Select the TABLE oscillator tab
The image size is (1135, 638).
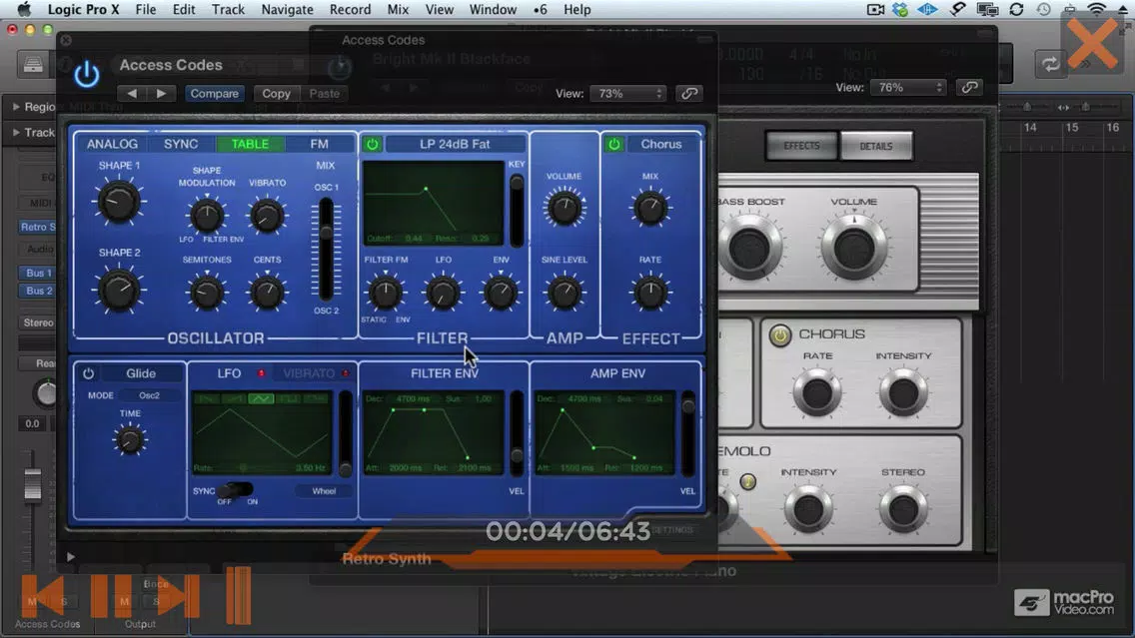pos(250,144)
